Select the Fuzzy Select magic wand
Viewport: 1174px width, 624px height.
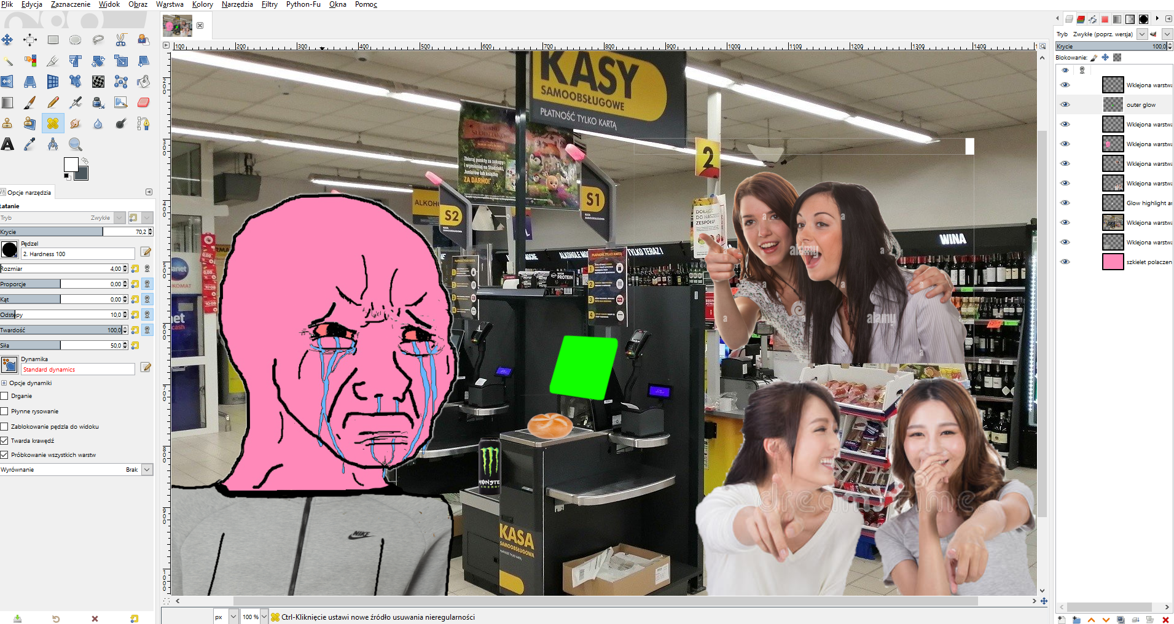tap(7, 61)
